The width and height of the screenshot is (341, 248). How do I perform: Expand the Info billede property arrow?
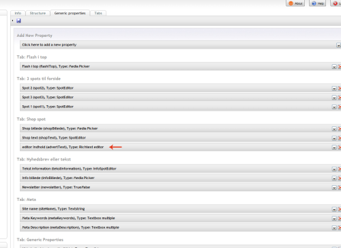(334, 178)
